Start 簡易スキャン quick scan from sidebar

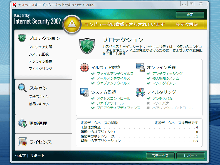click(x=39, y=104)
